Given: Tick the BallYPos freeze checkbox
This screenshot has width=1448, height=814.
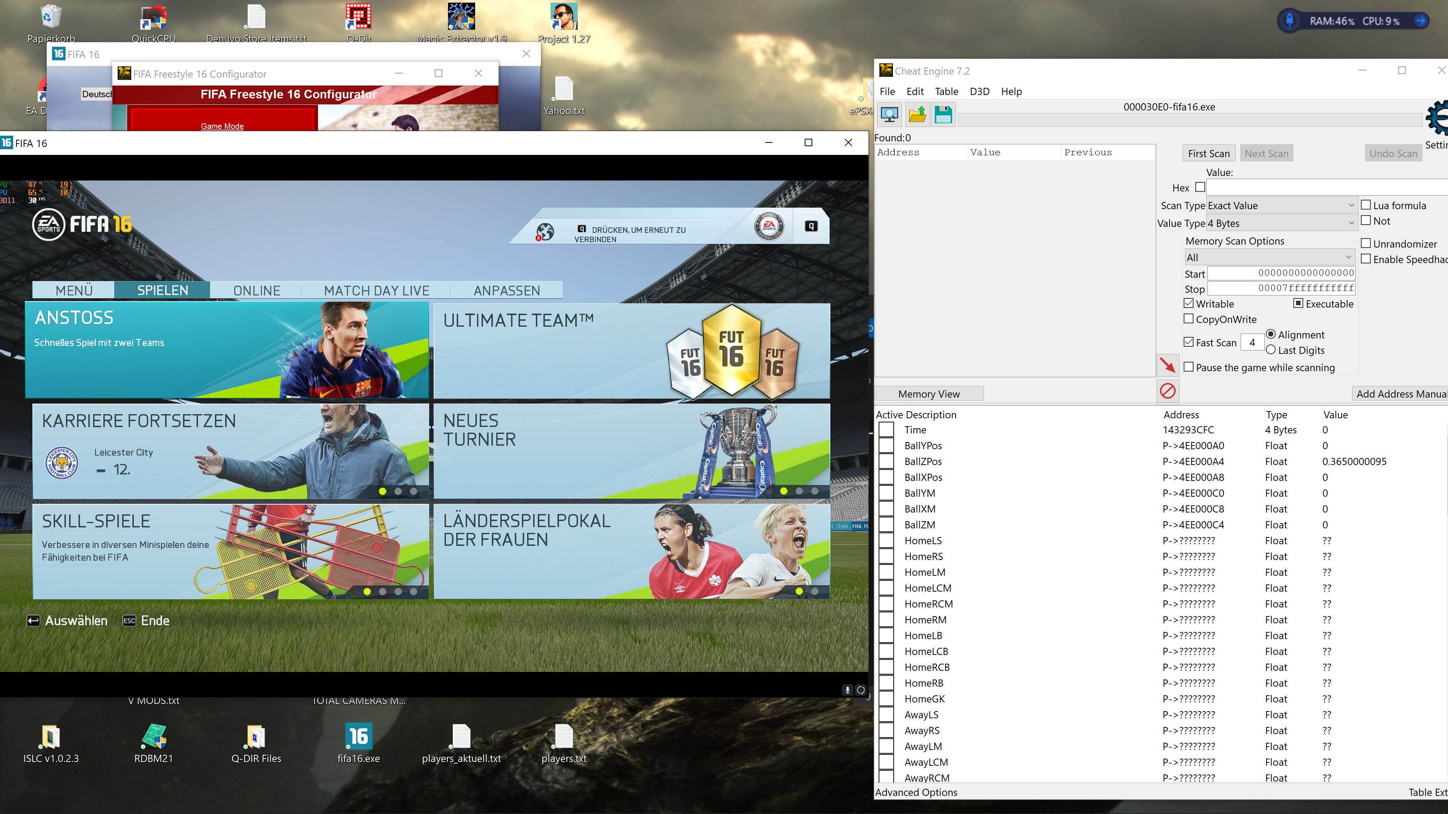Looking at the screenshot, I should [887, 445].
